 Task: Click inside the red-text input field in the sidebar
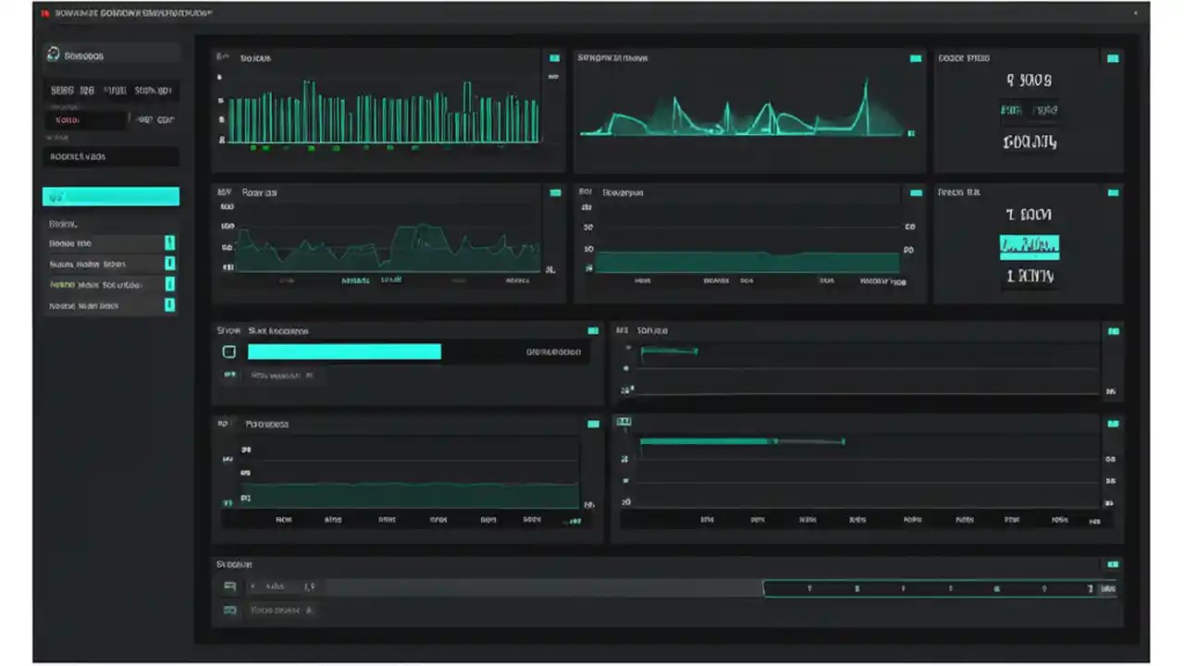pyautogui.click(x=86, y=119)
